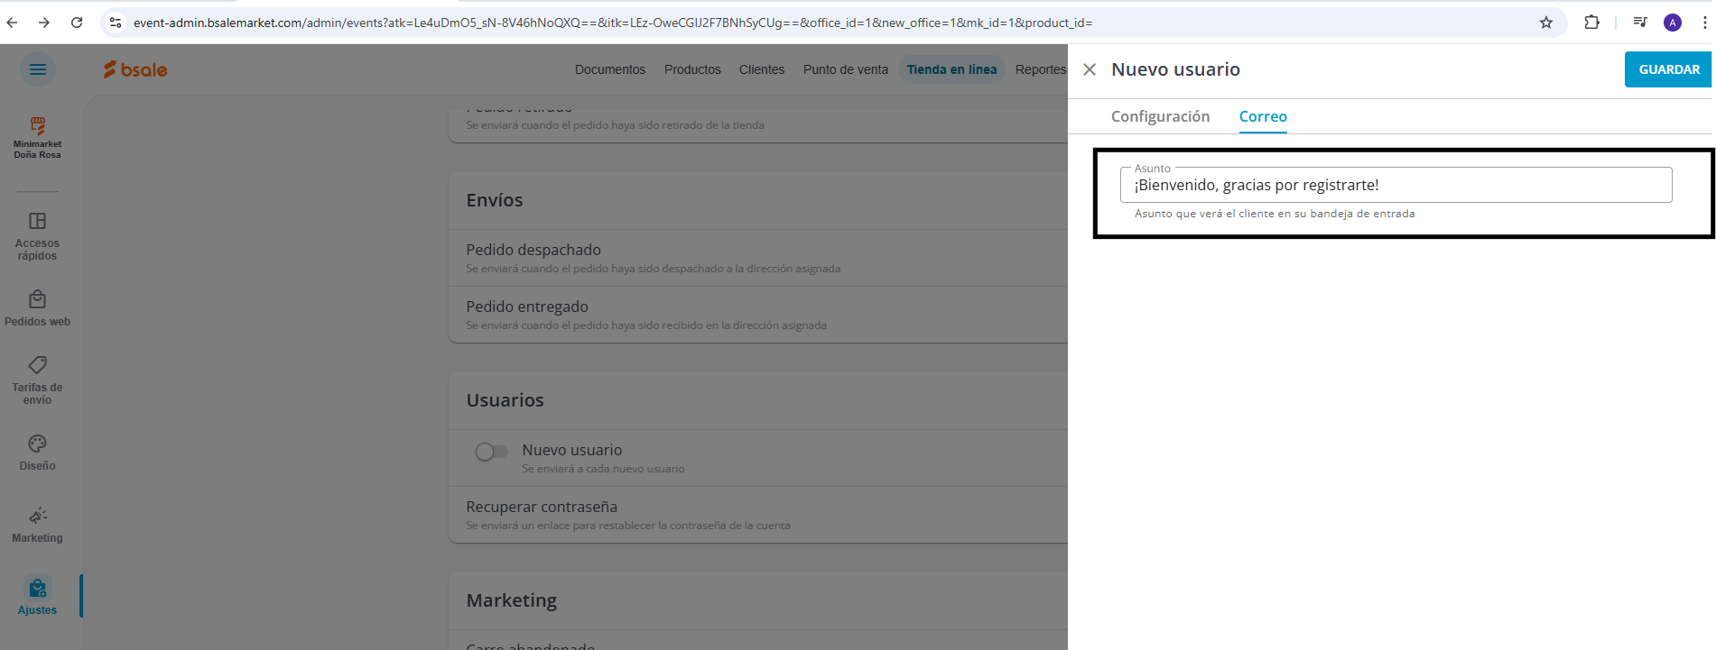Open the Documentos menu

[610, 69]
